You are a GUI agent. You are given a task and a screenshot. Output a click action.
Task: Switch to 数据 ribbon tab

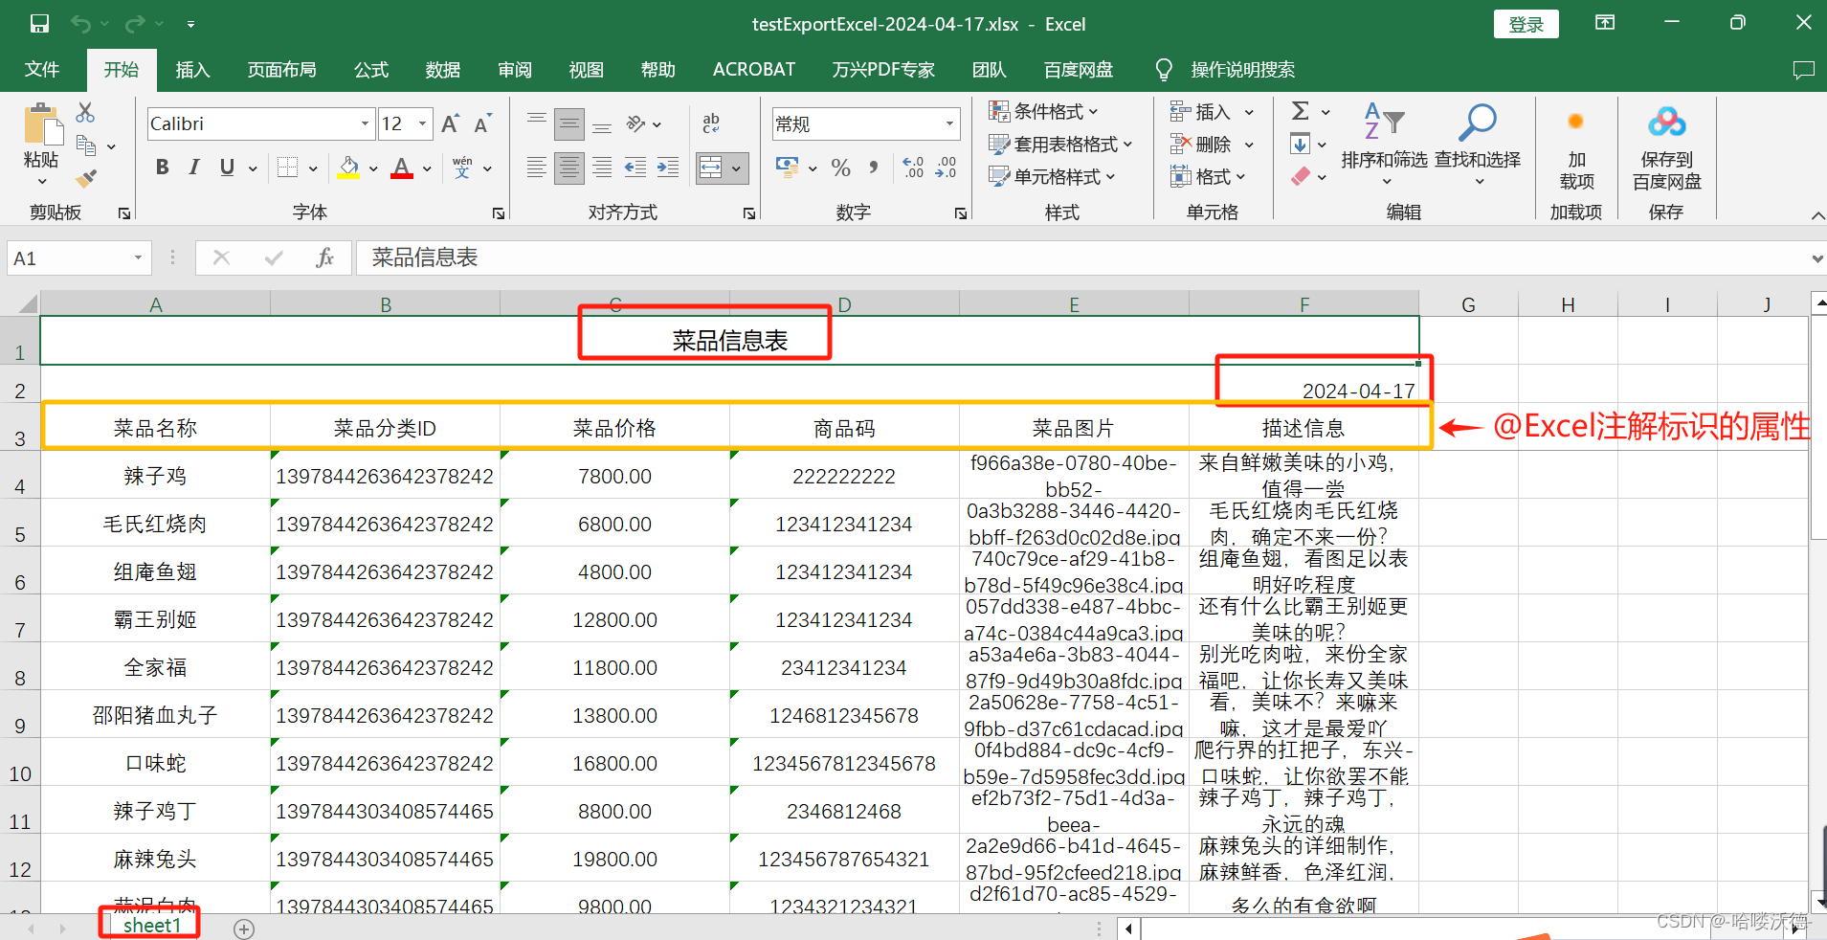tap(443, 70)
